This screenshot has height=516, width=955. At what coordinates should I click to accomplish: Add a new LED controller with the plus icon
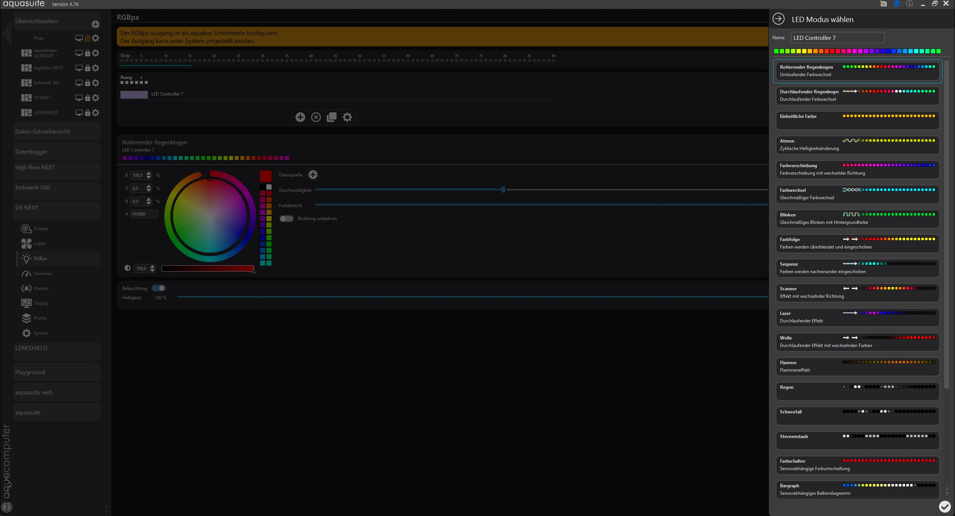(x=300, y=117)
